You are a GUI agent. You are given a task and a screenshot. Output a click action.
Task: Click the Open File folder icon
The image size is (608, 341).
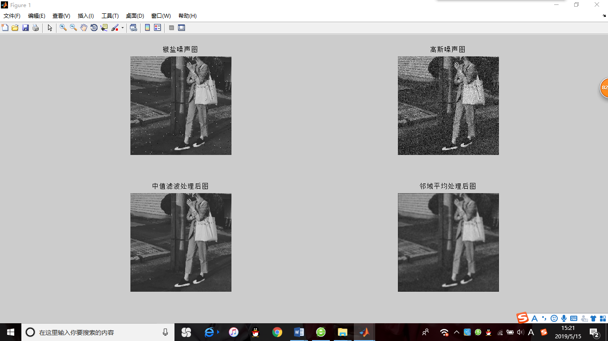click(x=15, y=28)
